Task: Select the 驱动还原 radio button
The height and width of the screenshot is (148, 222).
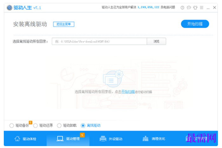Action: [x=36, y=125]
